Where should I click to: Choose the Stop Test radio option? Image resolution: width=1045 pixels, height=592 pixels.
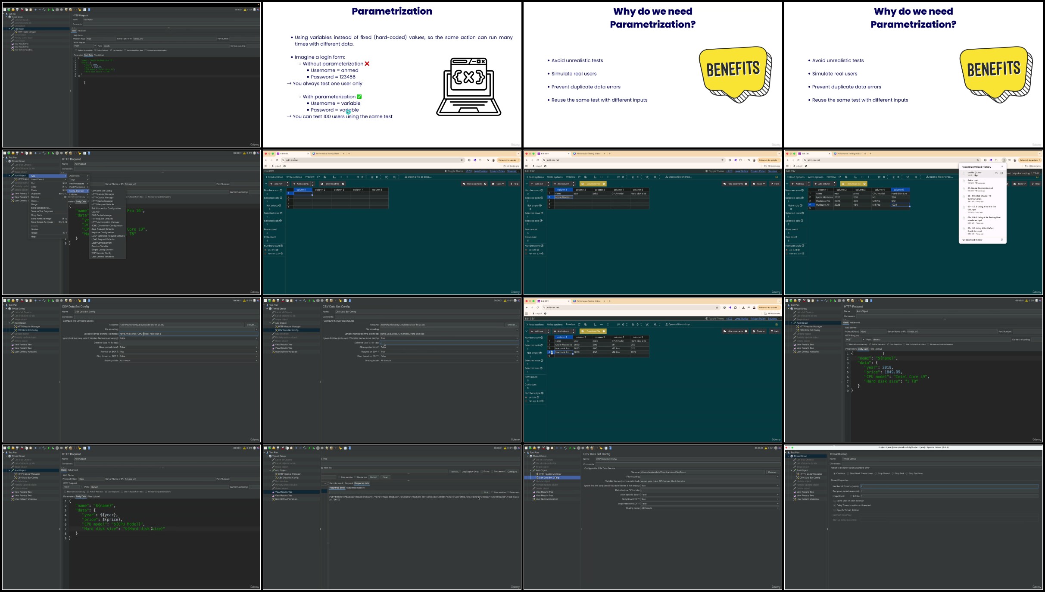pyautogui.click(x=892, y=473)
